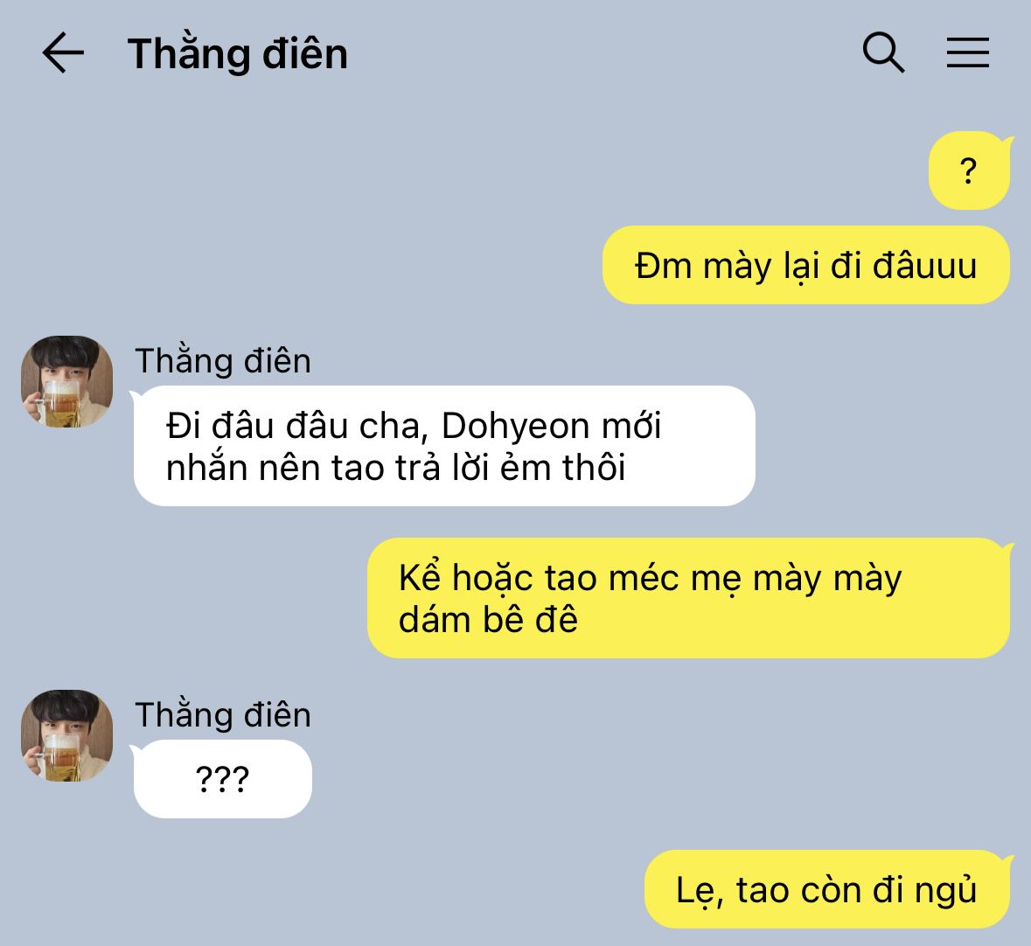Select the white message mentioning Dohyeon
This screenshot has height=946, width=1031.
tap(444, 446)
